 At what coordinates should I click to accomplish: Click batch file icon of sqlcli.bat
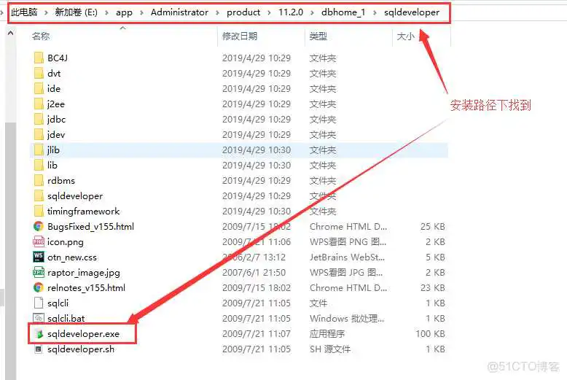coord(39,318)
